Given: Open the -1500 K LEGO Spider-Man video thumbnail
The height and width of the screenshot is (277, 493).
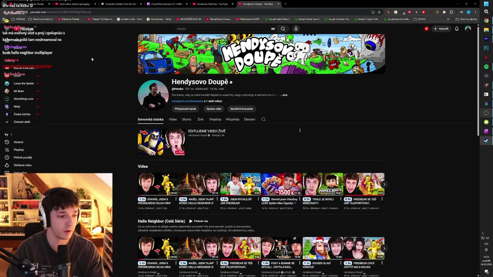Looking at the screenshot, I should 282,184.
